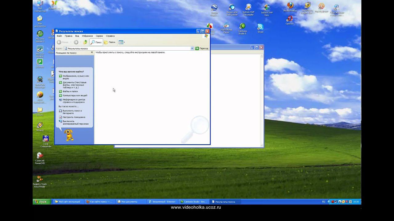Toggle the Папки folders pane button
This screenshot has height=221, width=394.
click(110, 42)
